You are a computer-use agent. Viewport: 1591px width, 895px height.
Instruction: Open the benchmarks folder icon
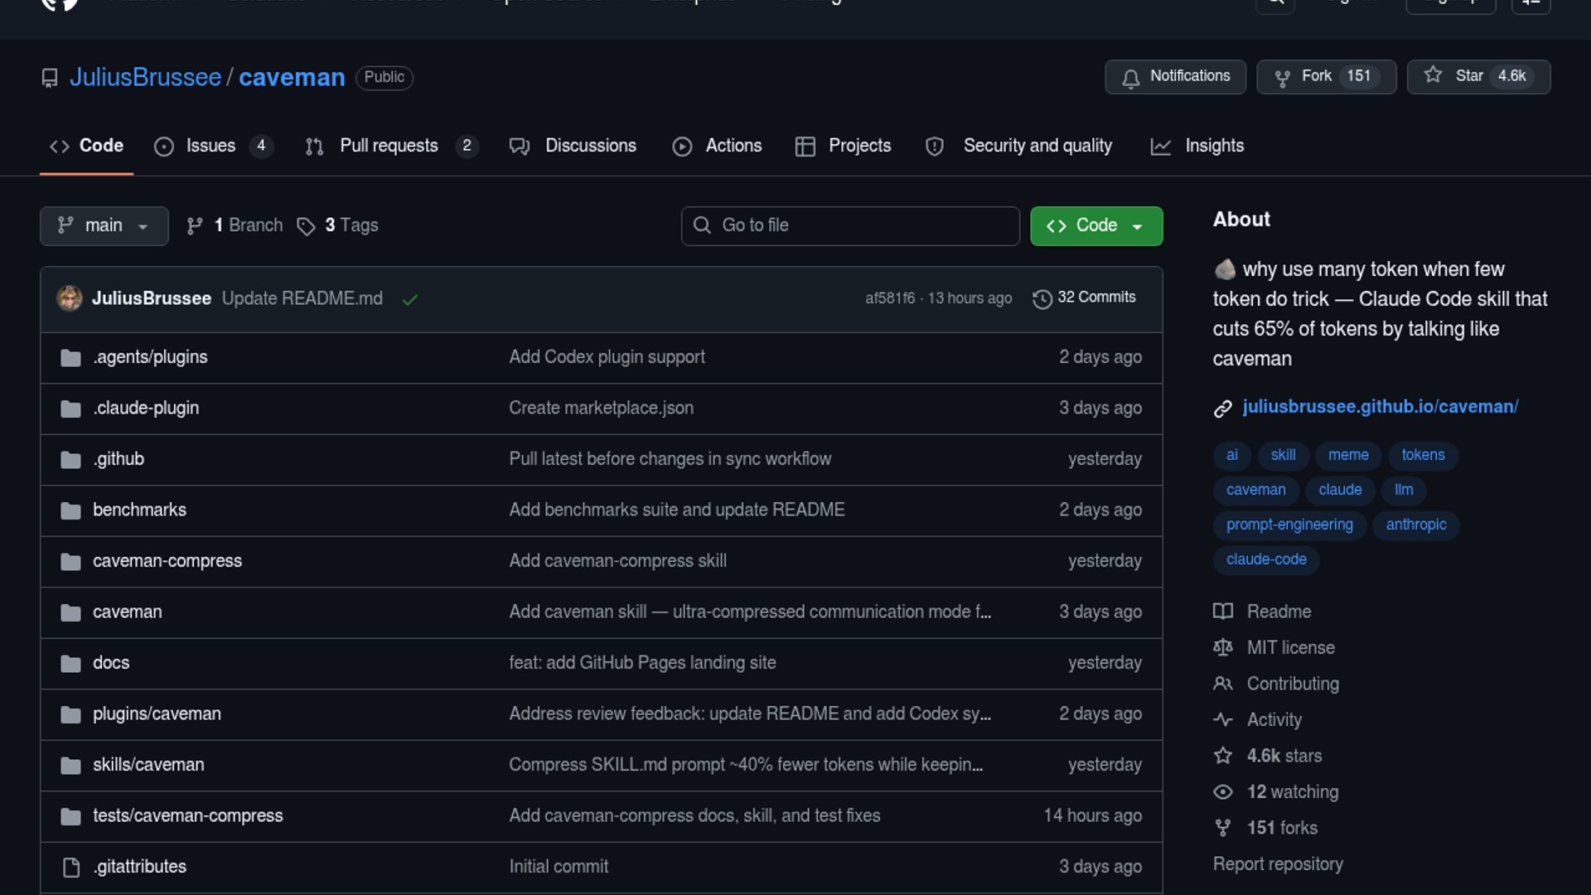pos(70,510)
